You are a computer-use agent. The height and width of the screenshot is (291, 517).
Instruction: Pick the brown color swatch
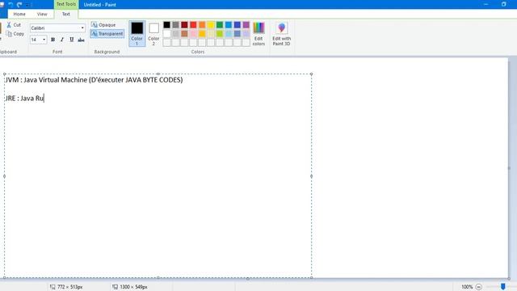(x=184, y=34)
